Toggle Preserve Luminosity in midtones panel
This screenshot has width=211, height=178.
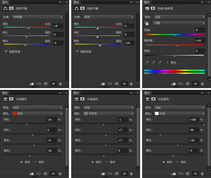pos(6,52)
